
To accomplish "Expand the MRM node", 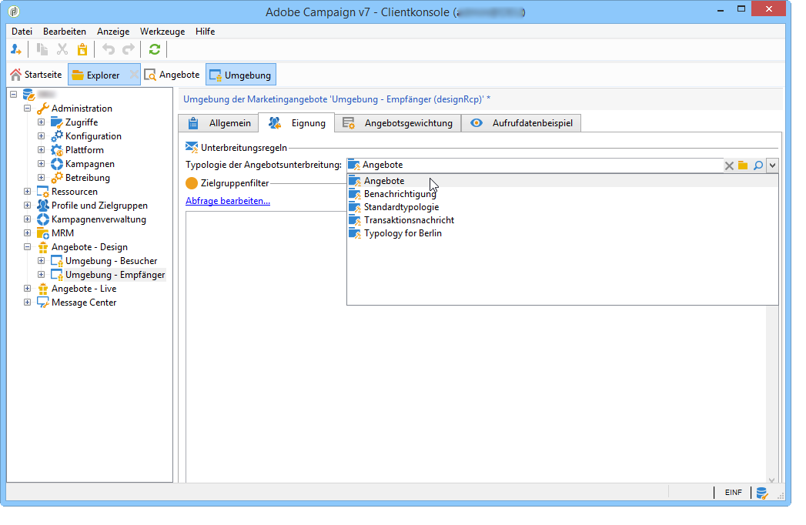I will (x=27, y=233).
